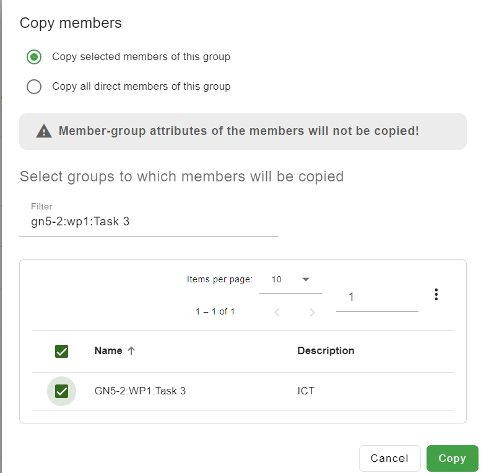
Task: Click the Filter text field
Action: (149, 222)
